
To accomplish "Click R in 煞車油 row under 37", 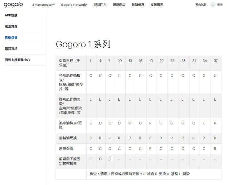I will pyautogui.click(x=215, y=123).
